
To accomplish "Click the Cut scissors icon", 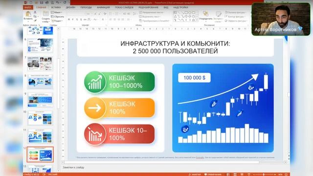I will point(35,12).
